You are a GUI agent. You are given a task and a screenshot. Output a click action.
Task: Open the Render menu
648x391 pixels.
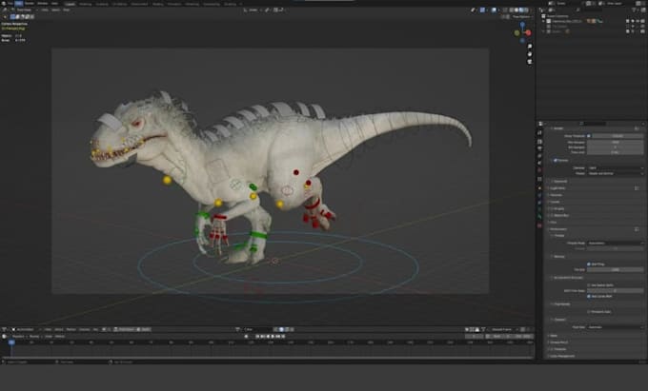click(30, 3)
